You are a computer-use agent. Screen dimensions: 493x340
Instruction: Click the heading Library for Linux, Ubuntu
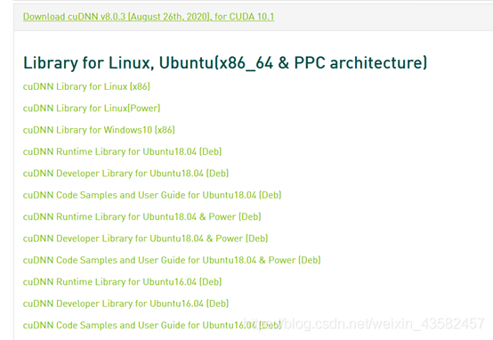point(225,63)
